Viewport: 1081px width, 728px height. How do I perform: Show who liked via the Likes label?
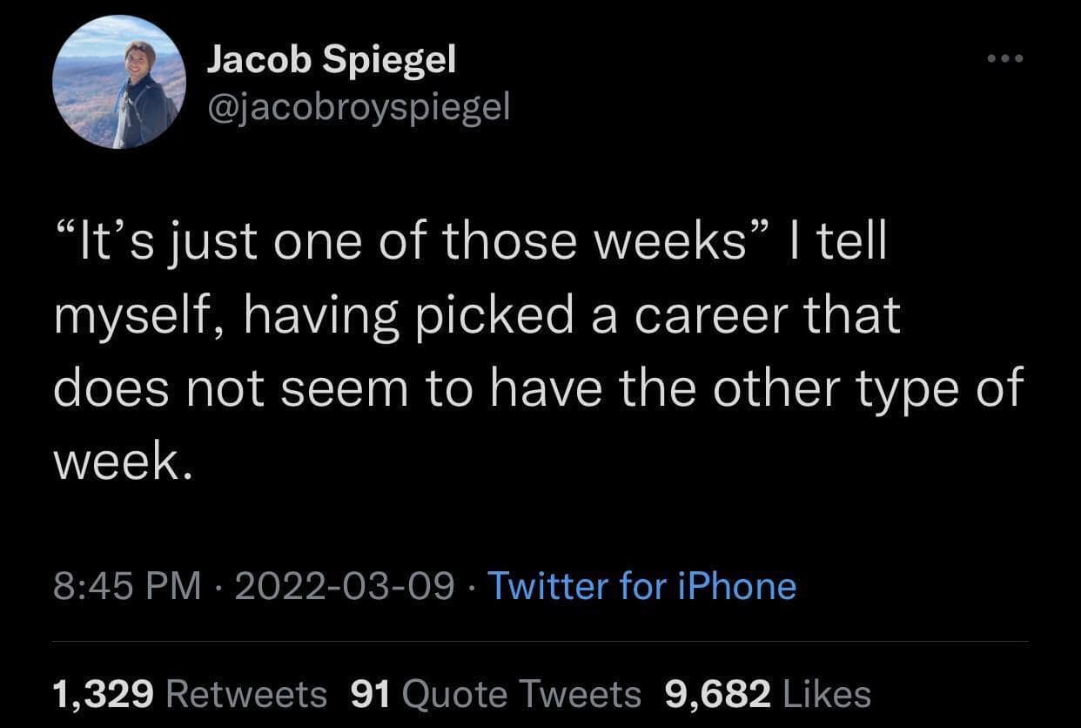pos(827,694)
